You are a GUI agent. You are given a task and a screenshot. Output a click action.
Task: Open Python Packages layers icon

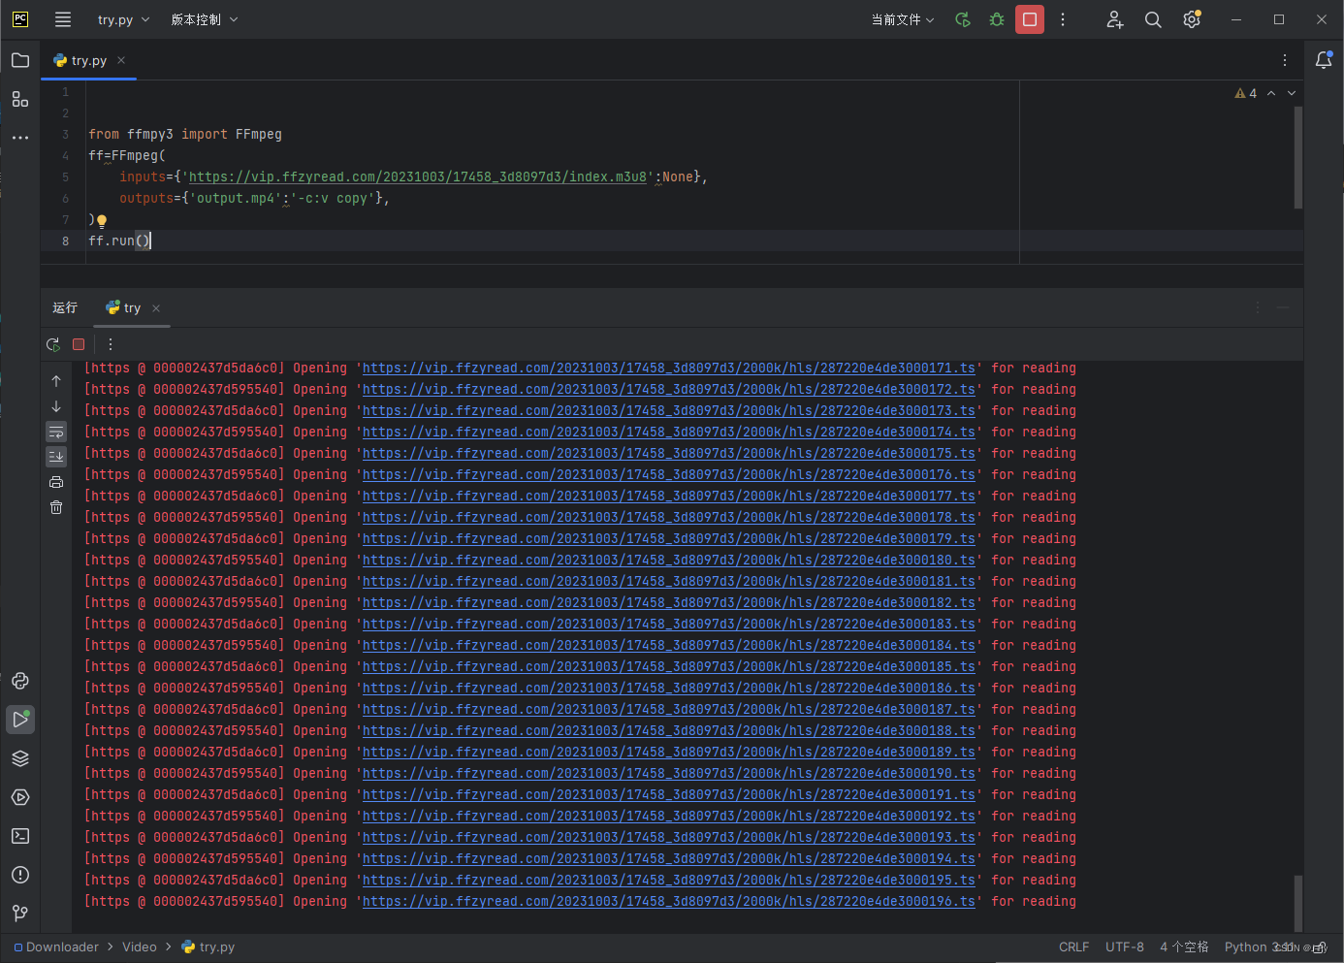(x=20, y=758)
